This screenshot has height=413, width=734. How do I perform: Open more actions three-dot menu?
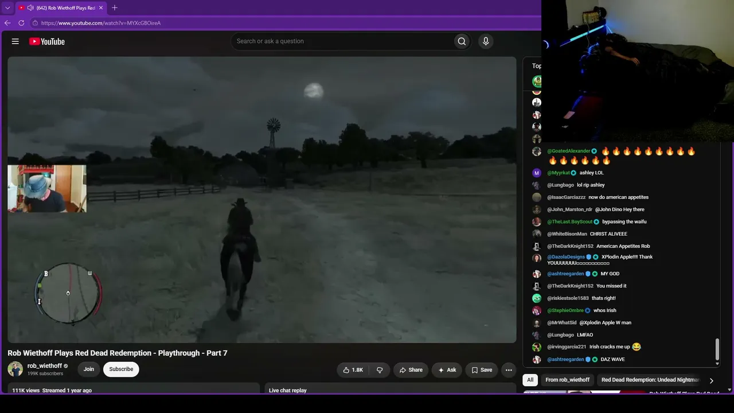pyautogui.click(x=509, y=370)
